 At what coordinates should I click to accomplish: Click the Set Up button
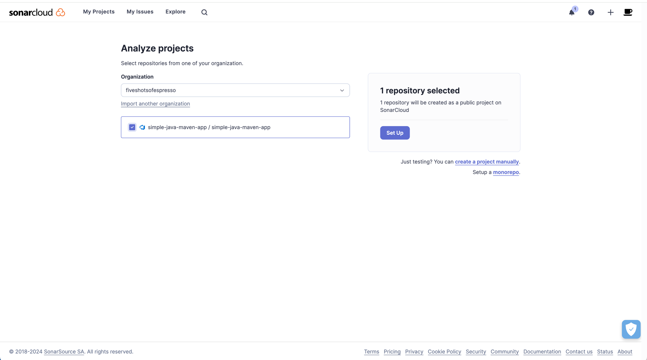click(395, 133)
